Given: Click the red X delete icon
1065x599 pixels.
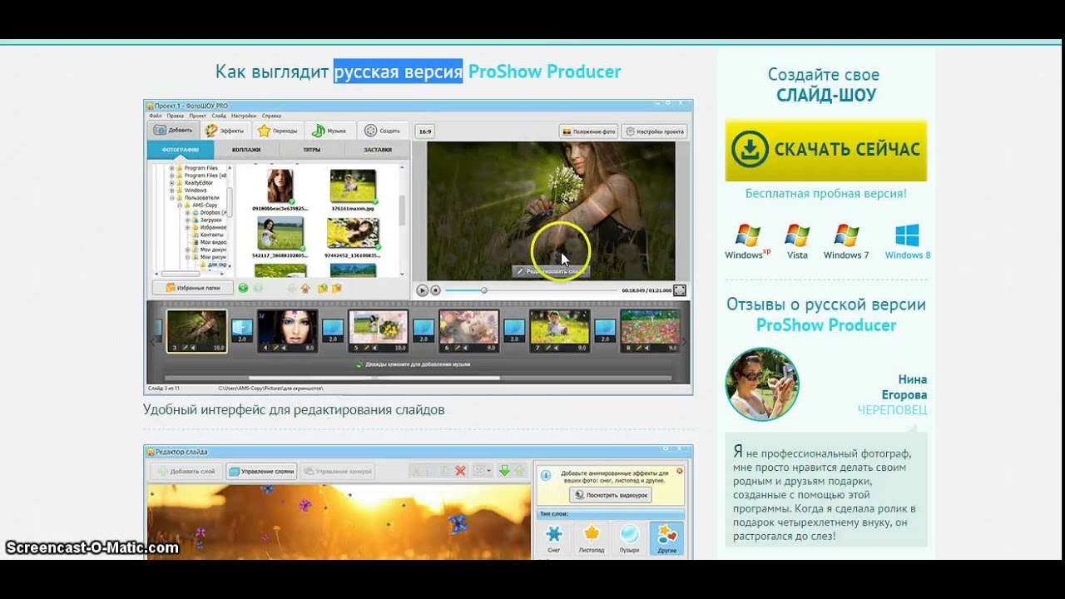Looking at the screenshot, I should [x=460, y=471].
